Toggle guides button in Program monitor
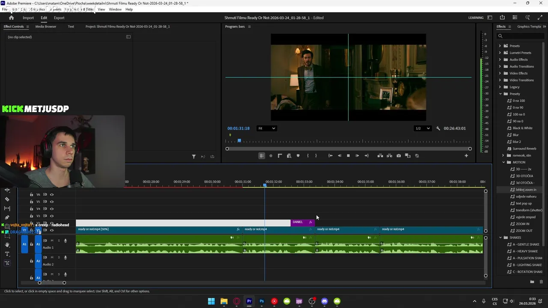The height and width of the screenshot is (308, 548). (261, 156)
